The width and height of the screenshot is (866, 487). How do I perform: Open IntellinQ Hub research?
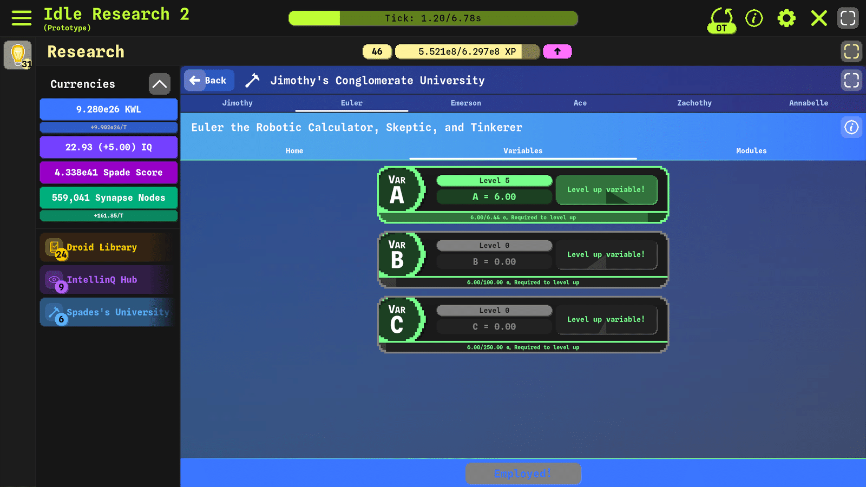(108, 280)
